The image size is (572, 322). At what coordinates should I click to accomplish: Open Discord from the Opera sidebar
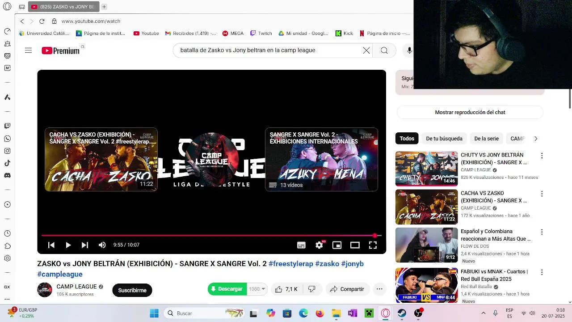(x=7, y=175)
